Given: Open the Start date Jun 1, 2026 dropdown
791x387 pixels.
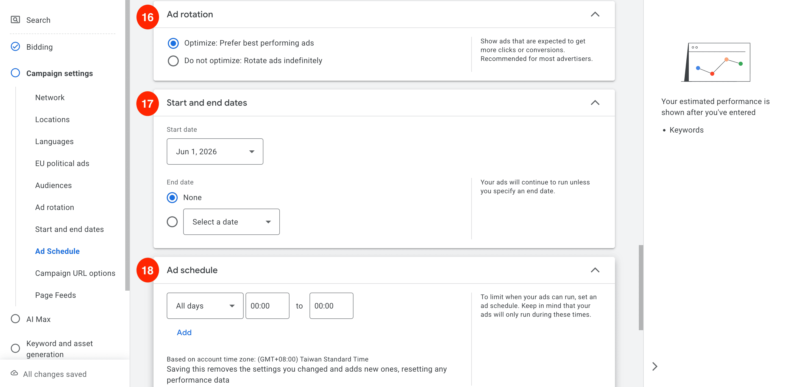Looking at the screenshot, I should 215,152.
